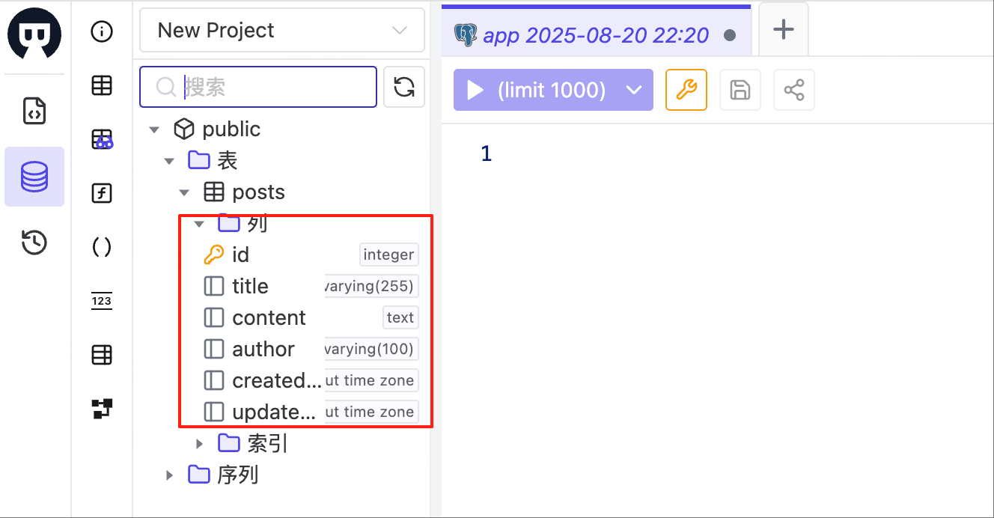Click the public schema label

231,129
